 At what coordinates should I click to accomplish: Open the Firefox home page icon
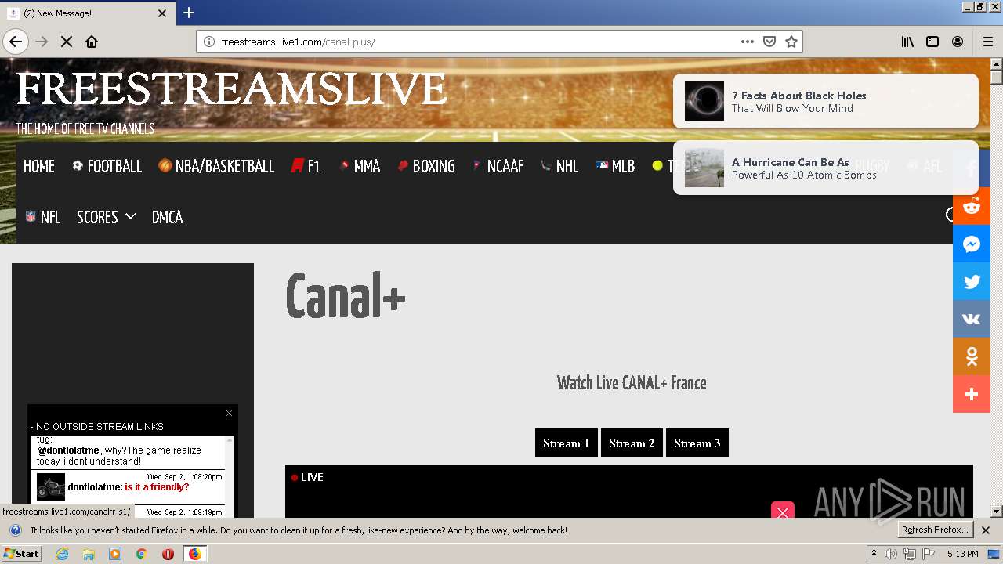(x=92, y=42)
